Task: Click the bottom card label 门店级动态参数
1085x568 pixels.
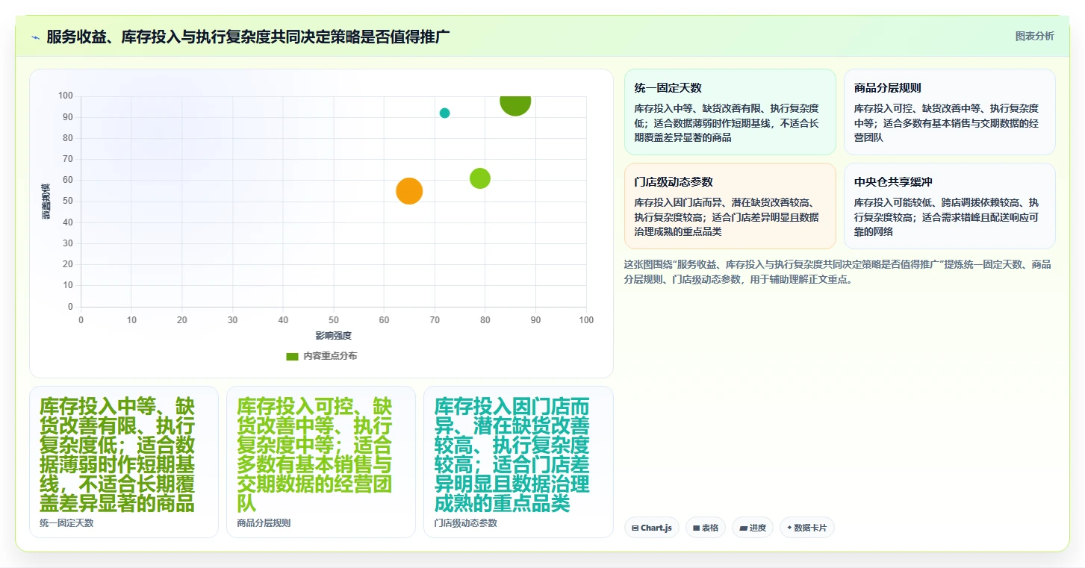Action: (465, 523)
